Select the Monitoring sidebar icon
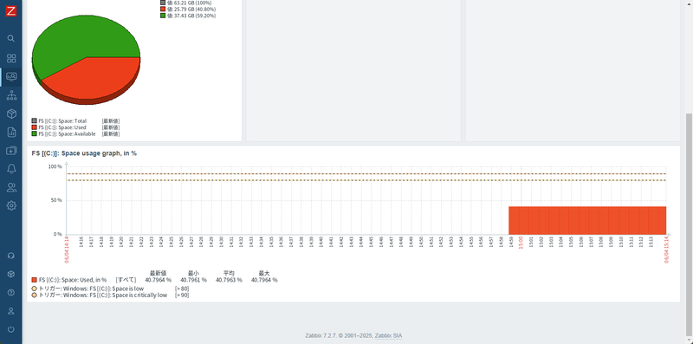This screenshot has height=344, width=693. (11, 77)
